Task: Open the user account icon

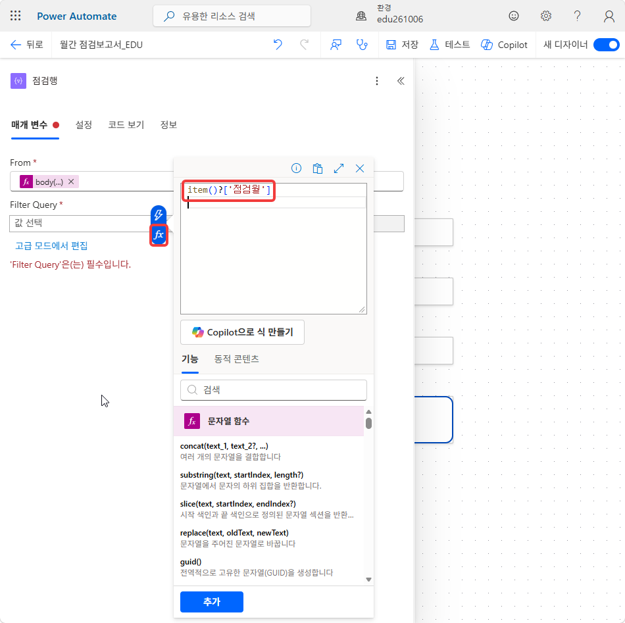Action: [609, 16]
